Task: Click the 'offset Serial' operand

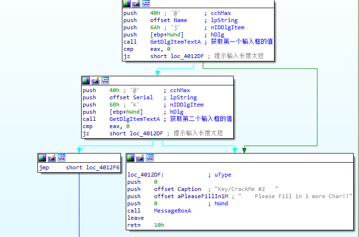Action: 129,97
